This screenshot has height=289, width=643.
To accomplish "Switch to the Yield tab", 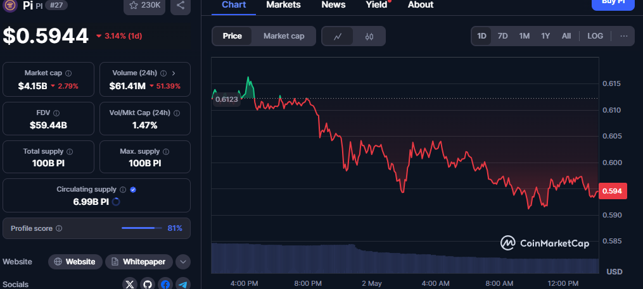I will [376, 5].
